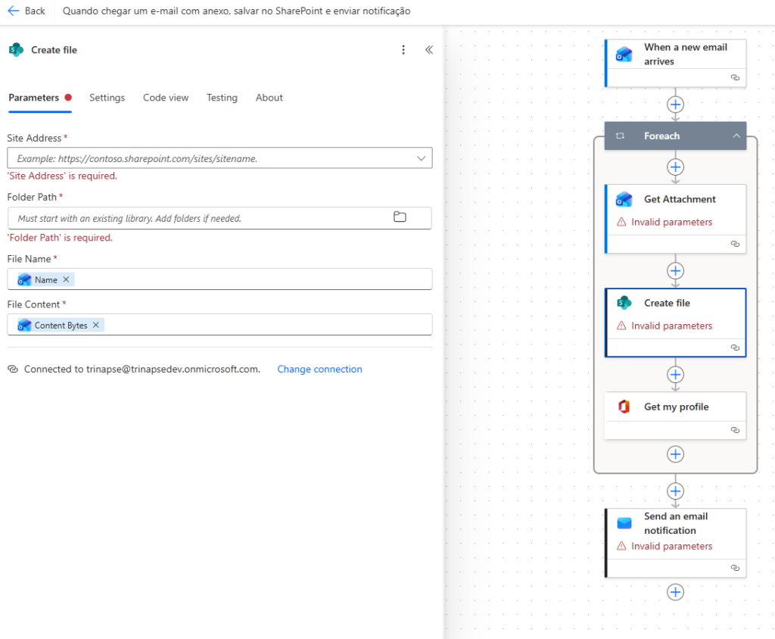This screenshot has height=639, width=775.
Task: Collapse the Foreach loop container
Action: [736, 136]
